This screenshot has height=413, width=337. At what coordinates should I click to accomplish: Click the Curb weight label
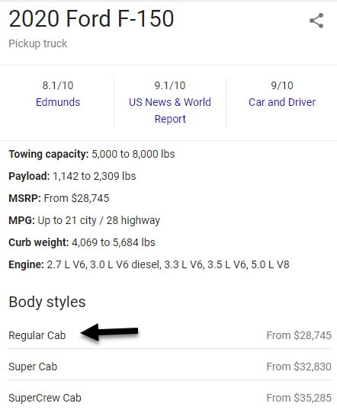point(39,242)
